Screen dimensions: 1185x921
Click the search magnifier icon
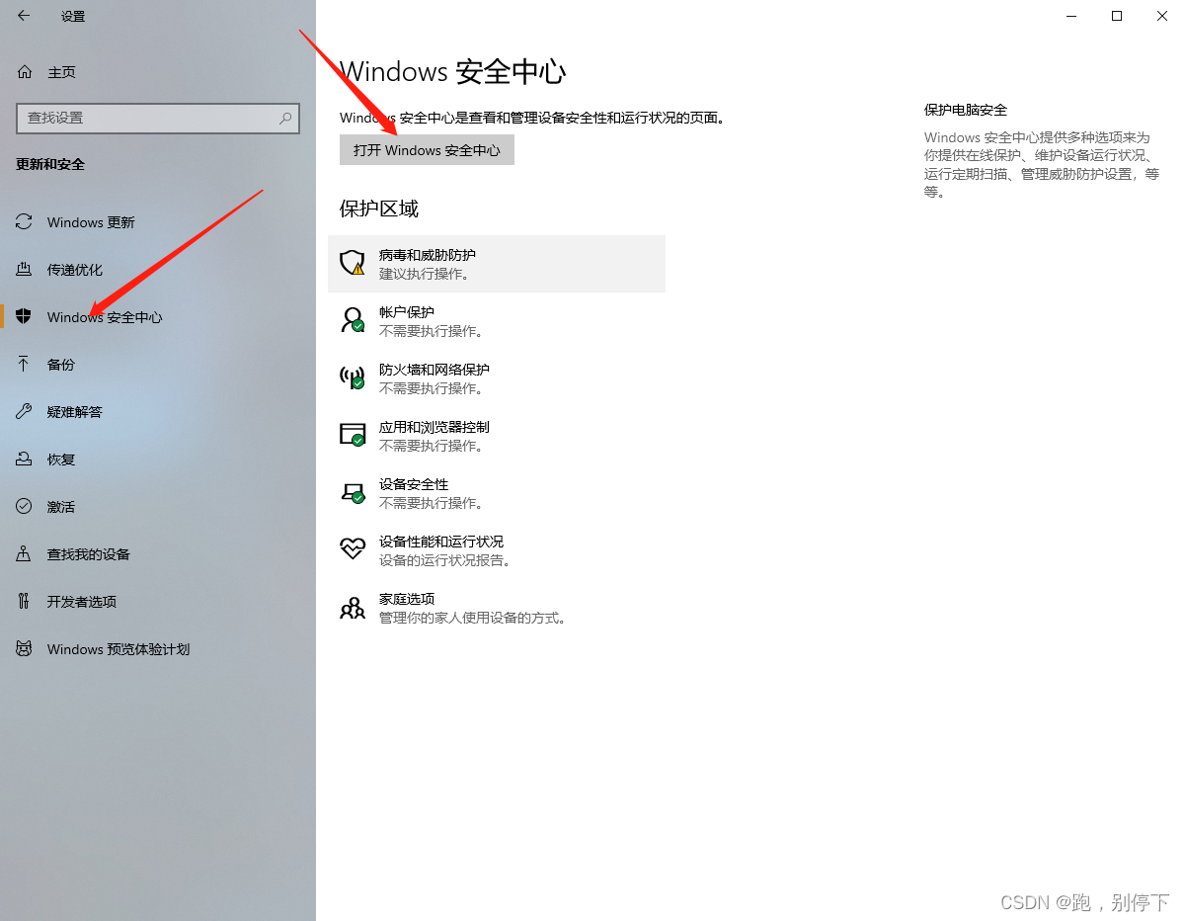pyautogui.click(x=285, y=118)
